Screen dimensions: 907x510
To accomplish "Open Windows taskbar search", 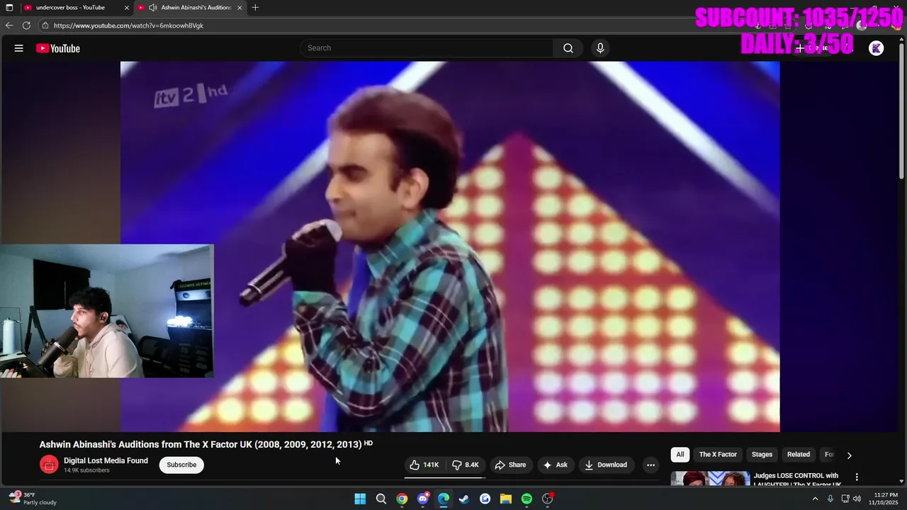I will (x=381, y=499).
